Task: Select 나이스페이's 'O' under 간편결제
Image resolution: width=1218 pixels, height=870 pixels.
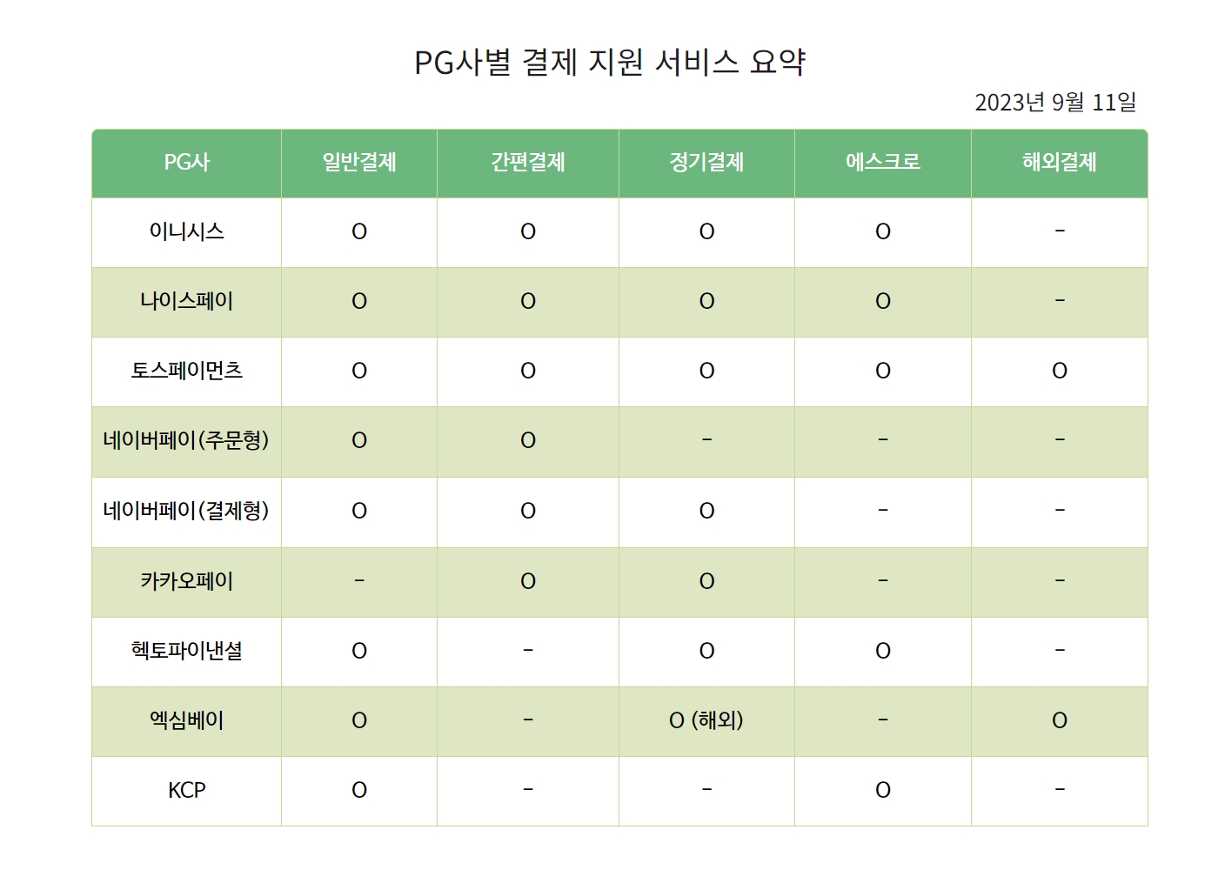Action: point(528,302)
